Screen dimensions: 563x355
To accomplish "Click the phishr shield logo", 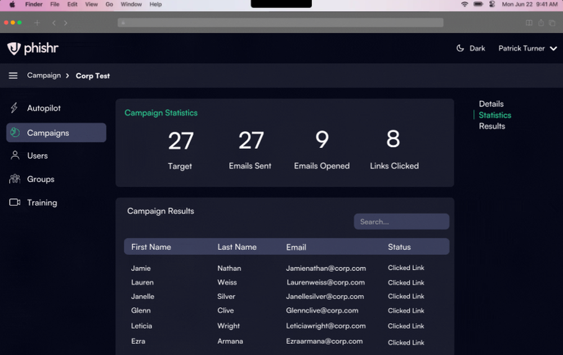I will (14, 48).
